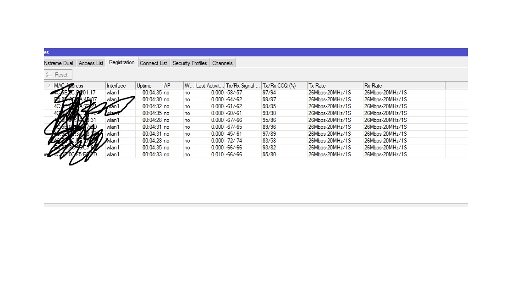Click wlan1 in the 00:04:33 uptime row
Viewport: 528px width, 297px height.
113,154
